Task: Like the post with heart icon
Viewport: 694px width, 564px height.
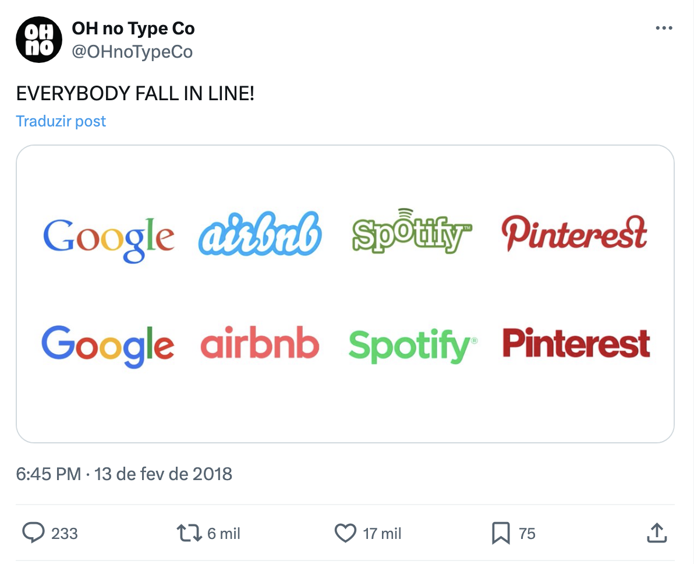Action: point(345,533)
